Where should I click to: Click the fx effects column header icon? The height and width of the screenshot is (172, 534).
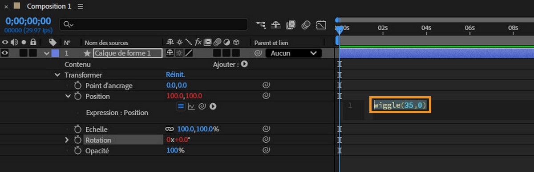point(198,43)
